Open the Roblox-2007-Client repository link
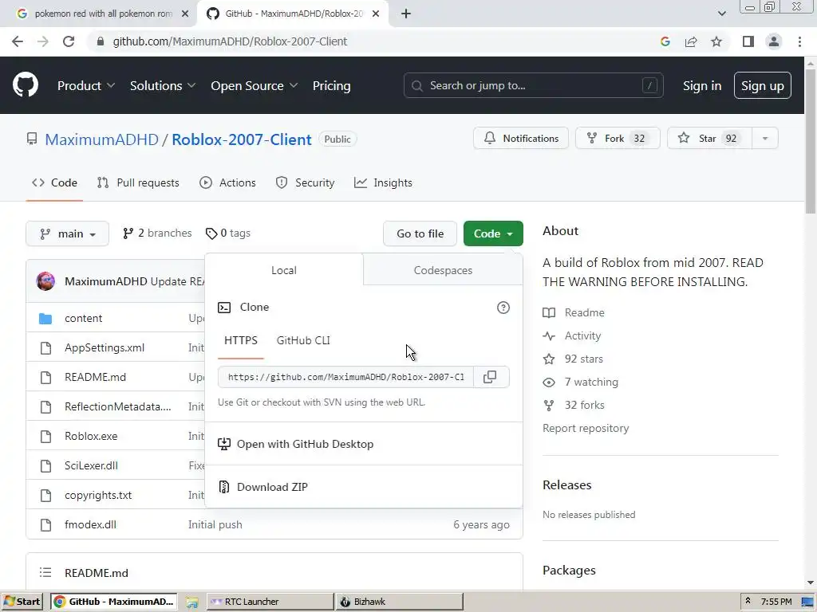This screenshot has width=817, height=612. point(242,139)
